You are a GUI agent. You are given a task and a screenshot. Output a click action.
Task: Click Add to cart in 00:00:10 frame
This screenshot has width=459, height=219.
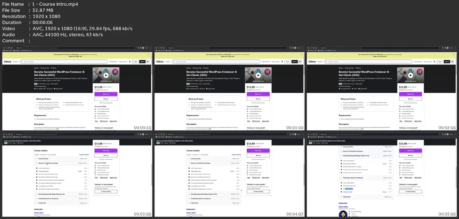pos(106,94)
